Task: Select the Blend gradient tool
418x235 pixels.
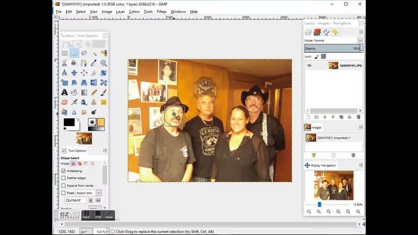Action: (84, 93)
